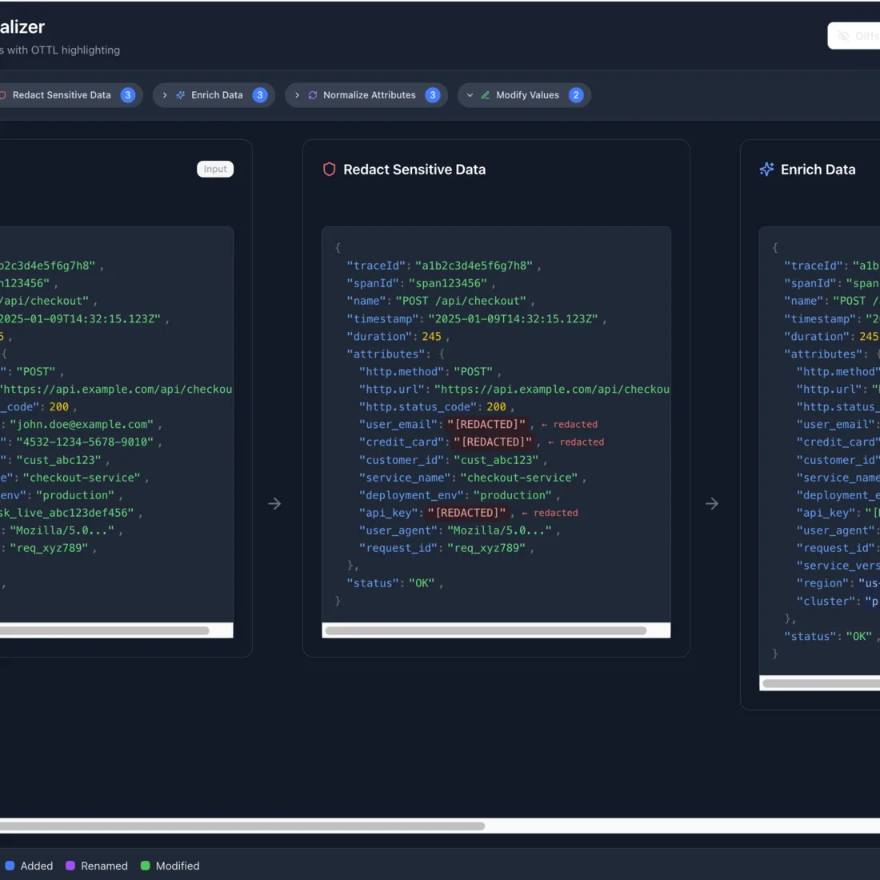Click "req_xyz789" value in Redact card
The width and height of the screenshot is (880, 880).
click(486, 548)
